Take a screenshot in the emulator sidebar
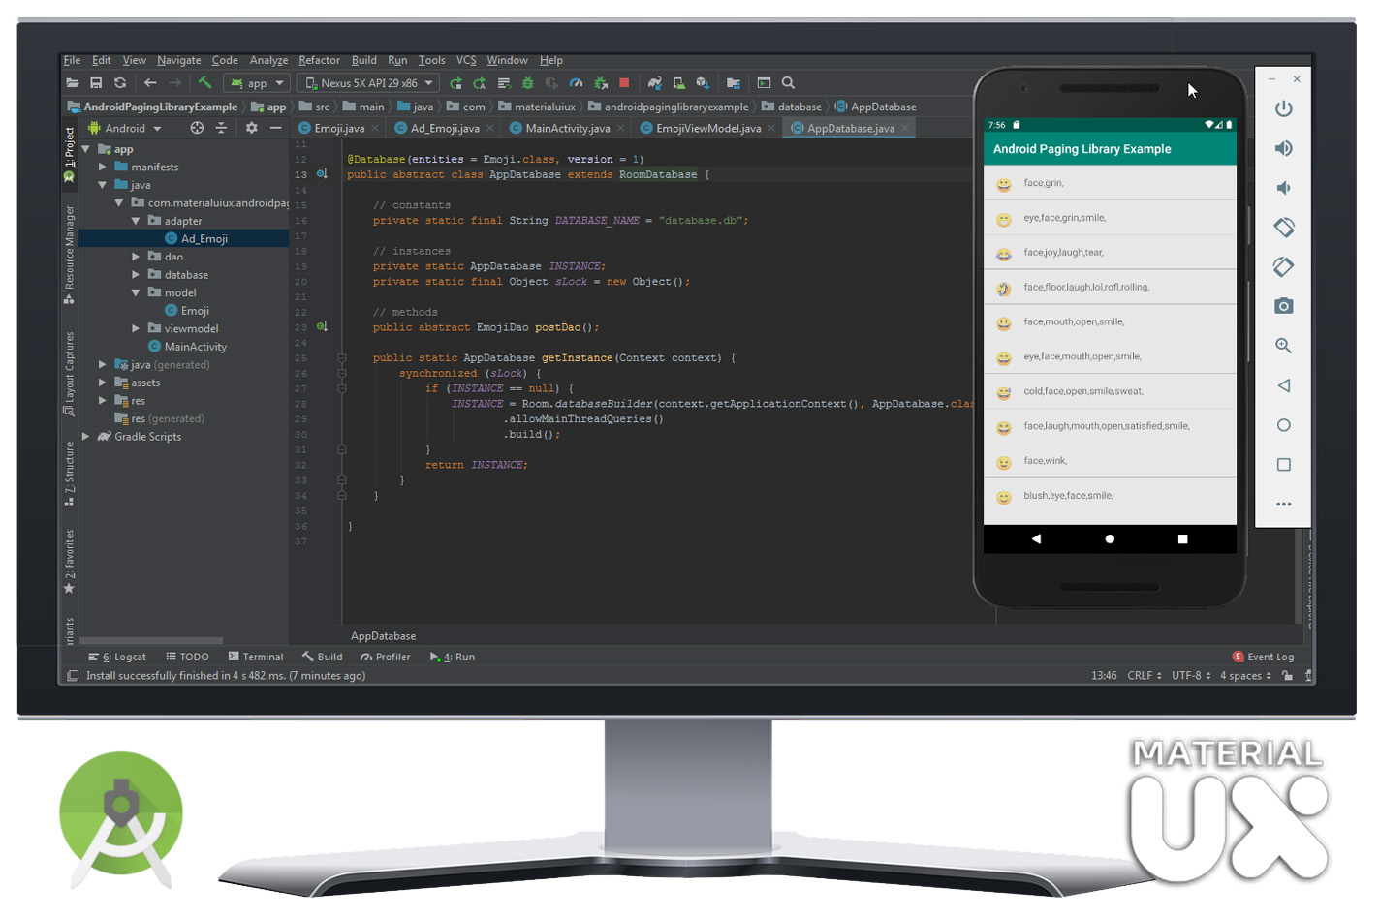1380x918 pixels. click(1283, 305)
